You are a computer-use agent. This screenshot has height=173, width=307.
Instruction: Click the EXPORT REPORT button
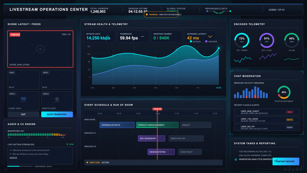(286, 161)
